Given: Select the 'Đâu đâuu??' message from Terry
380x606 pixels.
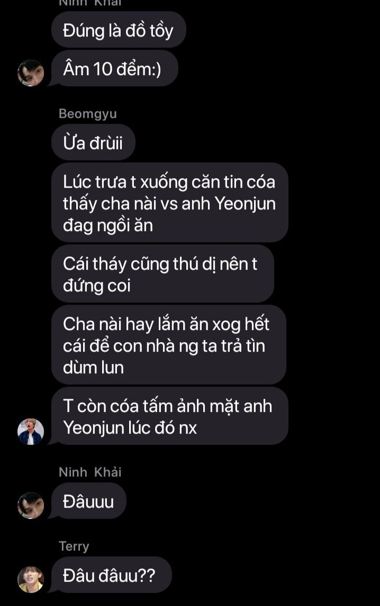Looking at the screenshot, I should tap(112, 575).
